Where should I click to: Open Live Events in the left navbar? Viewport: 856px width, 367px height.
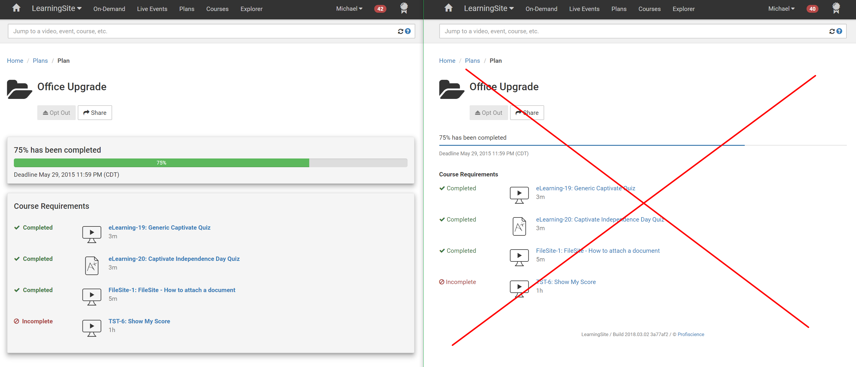(x=152, y=9)
